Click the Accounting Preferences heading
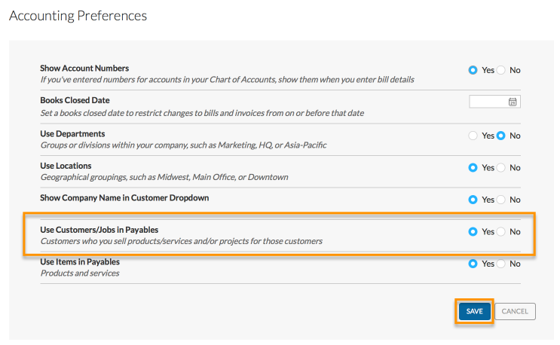The image size is (560, 345). click(78, 15)
